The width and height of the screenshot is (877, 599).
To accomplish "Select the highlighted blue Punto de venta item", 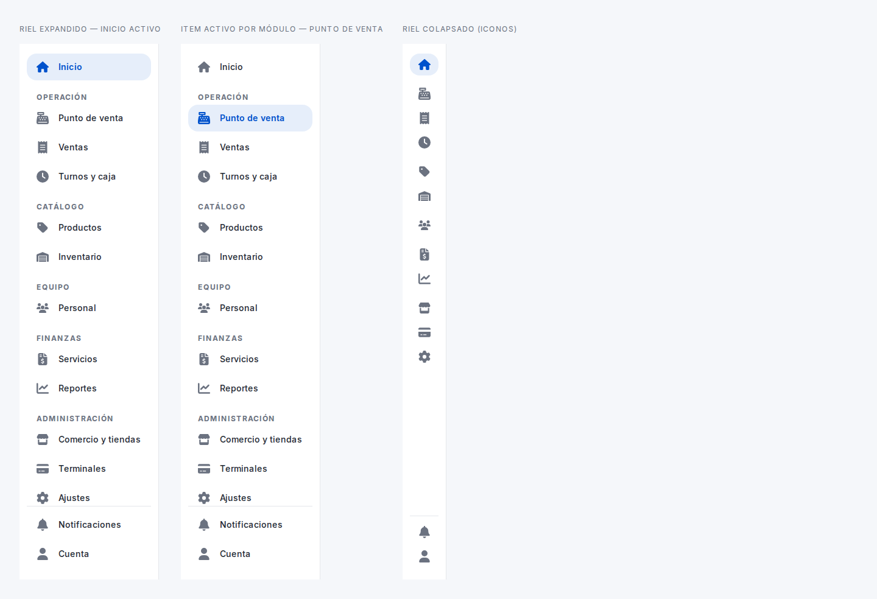I will (x=250, y=118).
